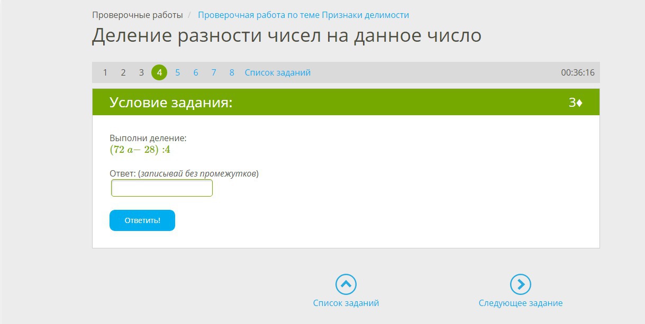The width and height of the screenshot is (645, 324).
Task: Click the expression (72a−28):4
Action: click(140, 150)
